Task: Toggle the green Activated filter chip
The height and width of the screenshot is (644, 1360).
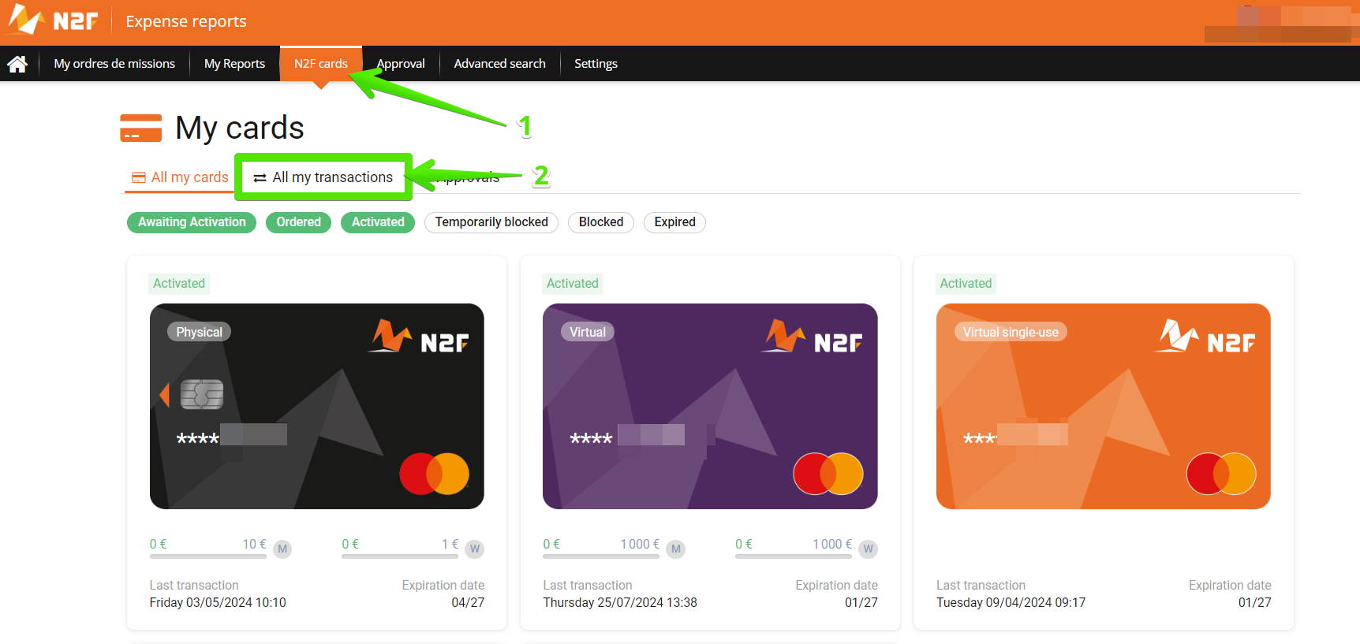Action: 378,222
